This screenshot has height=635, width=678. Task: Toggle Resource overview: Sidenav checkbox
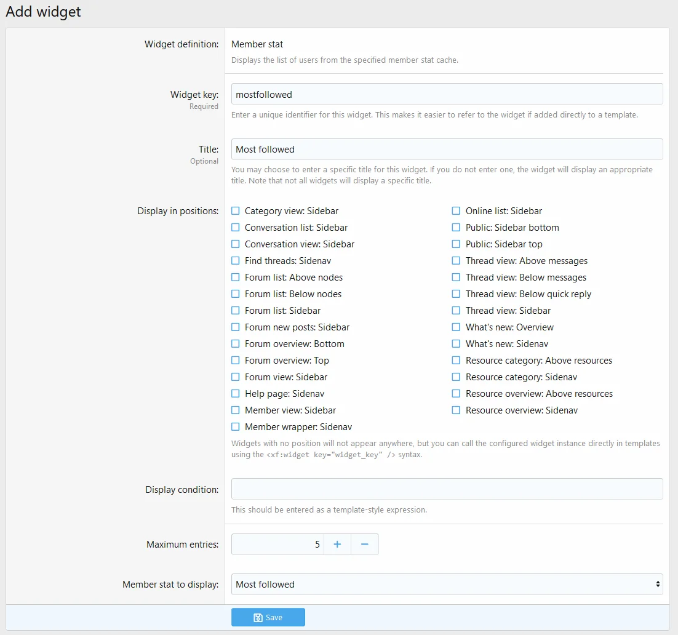coord(456,410)
